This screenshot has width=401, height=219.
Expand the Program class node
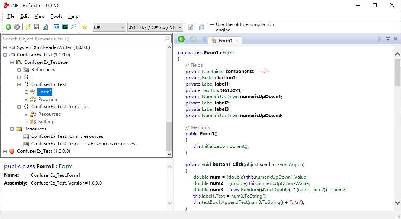[x=26, y=99]
